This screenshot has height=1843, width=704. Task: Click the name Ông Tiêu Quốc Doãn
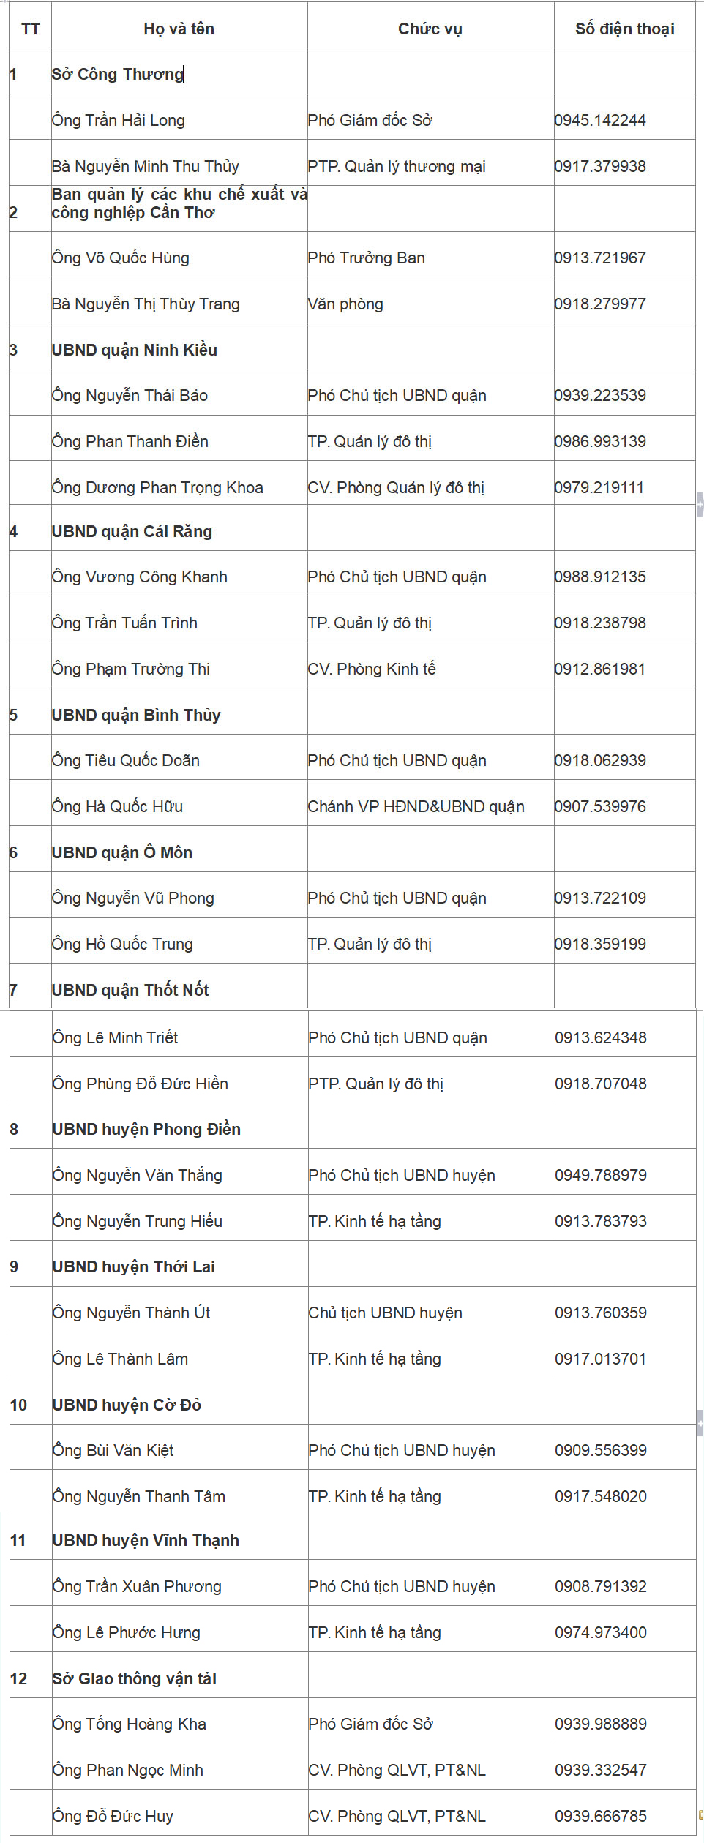click(x=126, y=761)
